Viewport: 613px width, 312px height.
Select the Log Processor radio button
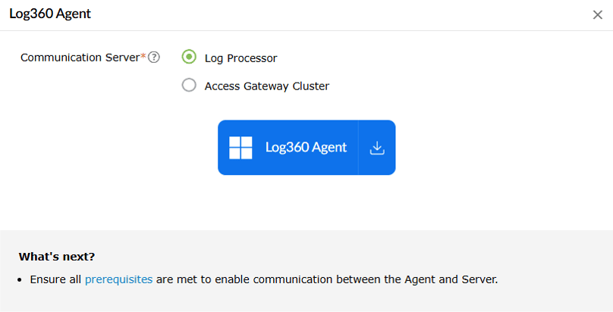click(x=189, y=57)
